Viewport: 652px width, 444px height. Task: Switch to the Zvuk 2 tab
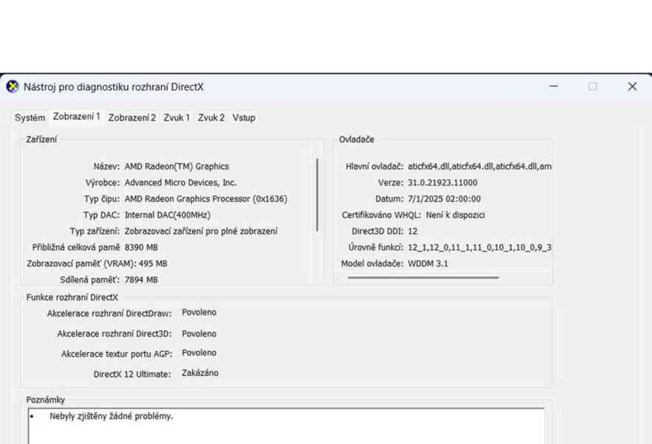(211, 117)
